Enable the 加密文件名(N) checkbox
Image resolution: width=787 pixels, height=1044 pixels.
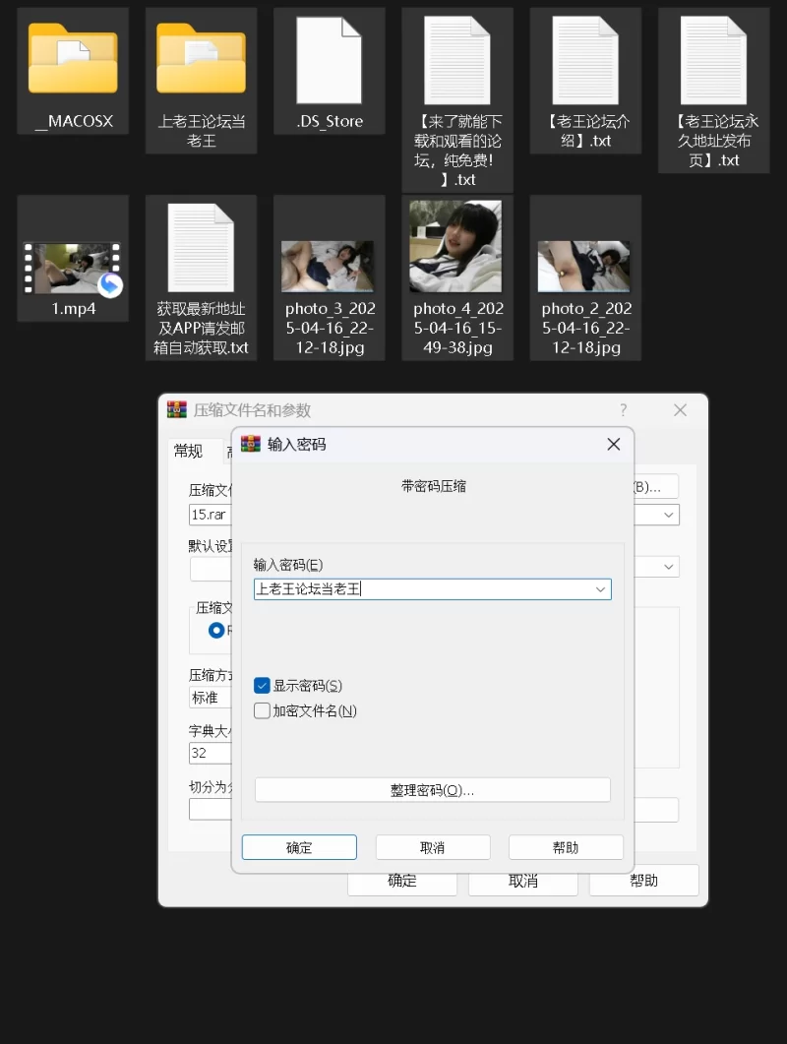[262, 711]
